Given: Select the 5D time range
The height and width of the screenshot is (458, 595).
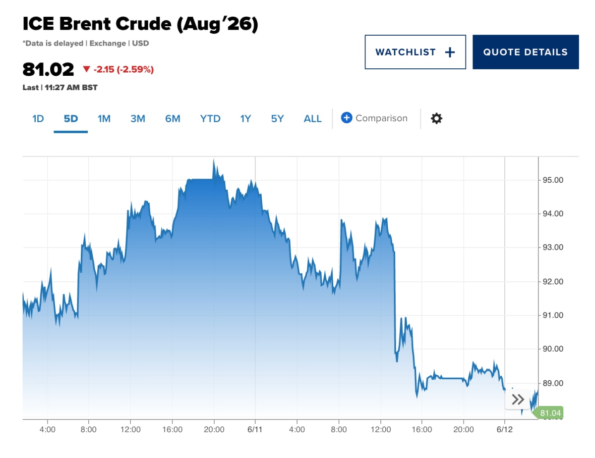Looking at the screenshot, I should coord(71,119).
